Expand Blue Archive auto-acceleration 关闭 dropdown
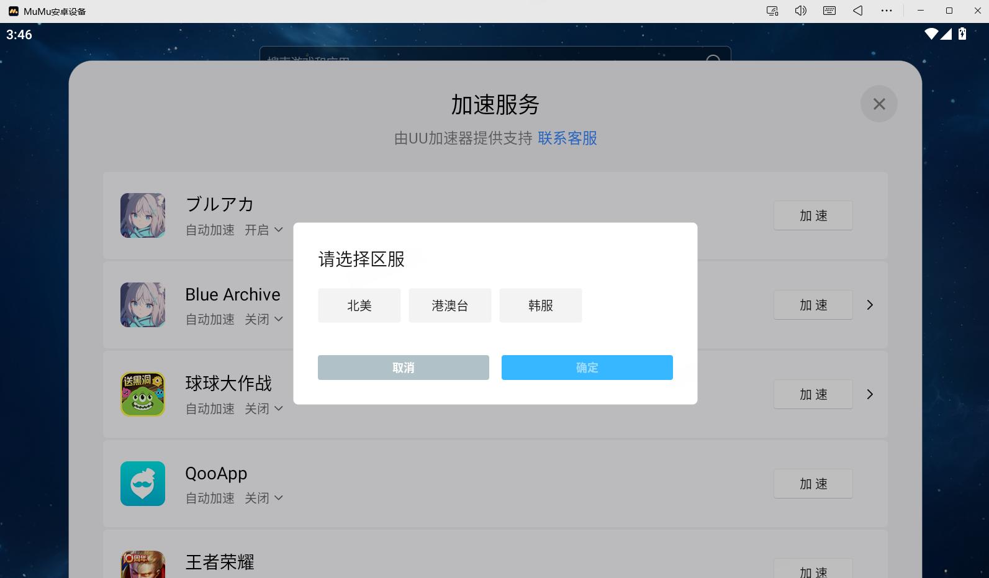Image resolution: width=989 pixels, height=578 pixels. tap(264, 320)
